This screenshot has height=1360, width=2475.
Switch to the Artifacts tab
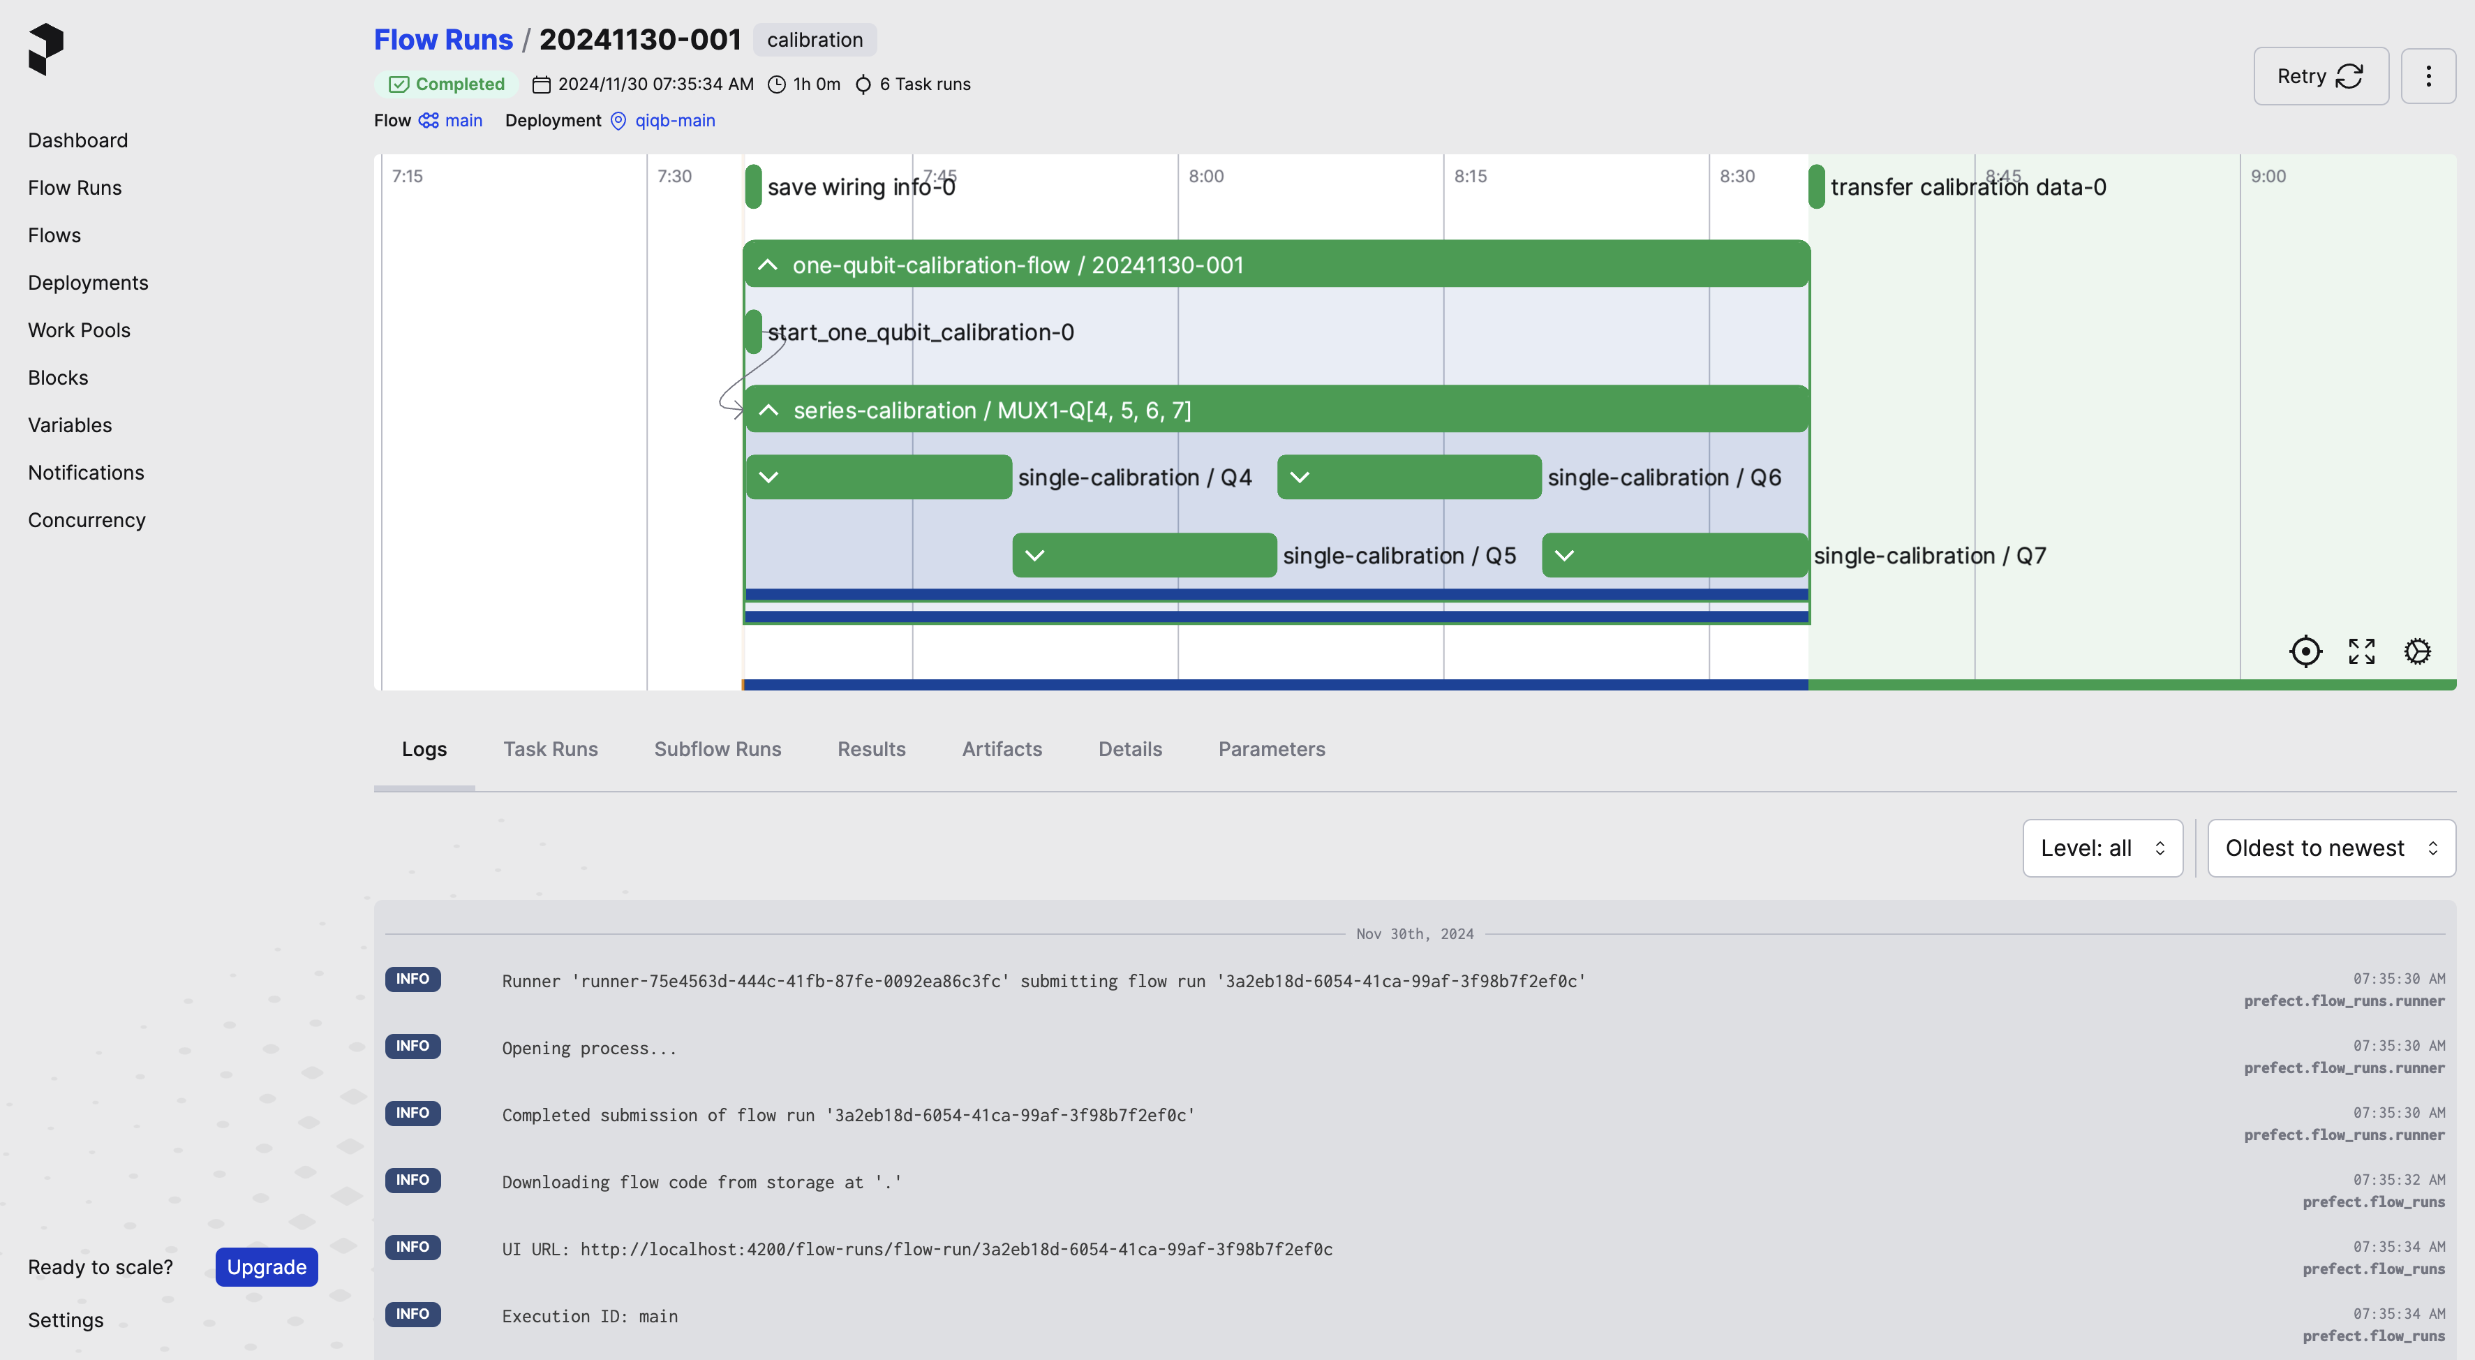pos(1001,748)
